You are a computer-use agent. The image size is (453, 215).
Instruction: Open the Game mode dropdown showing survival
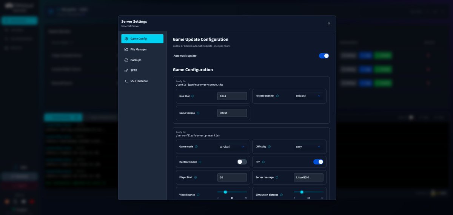pyautogui.click(x=232, y=147)
